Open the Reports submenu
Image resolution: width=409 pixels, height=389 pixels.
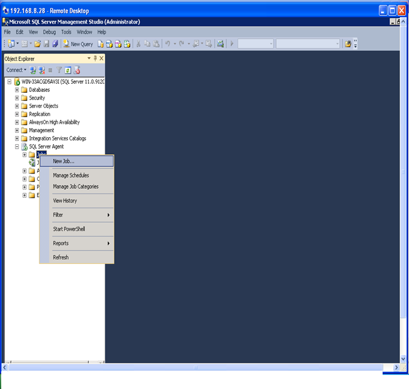76,243
